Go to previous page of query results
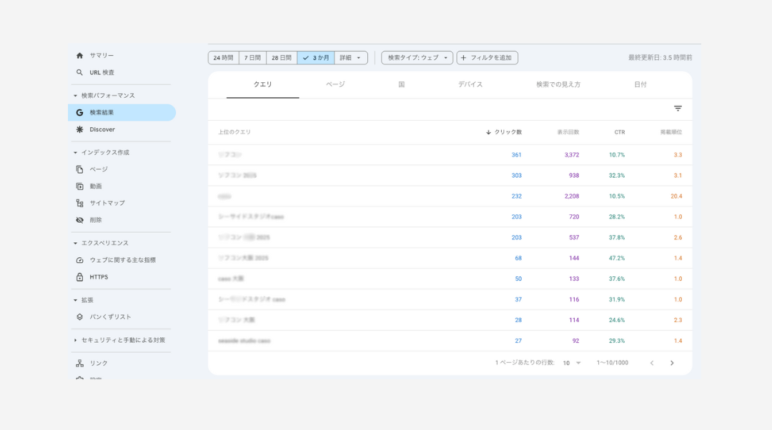The height and width of the screenshot is (430, 772). (x=652, y=363)
